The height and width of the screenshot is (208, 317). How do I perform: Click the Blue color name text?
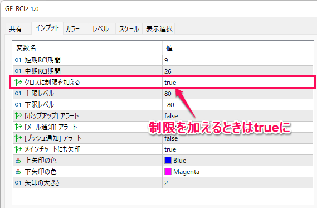[x=180, y=161]
